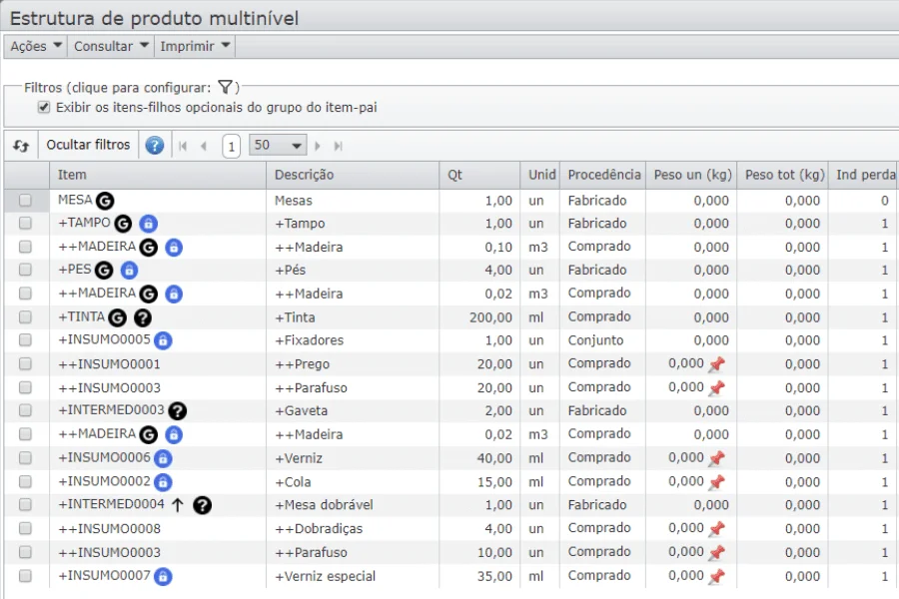
Task: Go to previous page of the grid
Action: tap(204, 146)
